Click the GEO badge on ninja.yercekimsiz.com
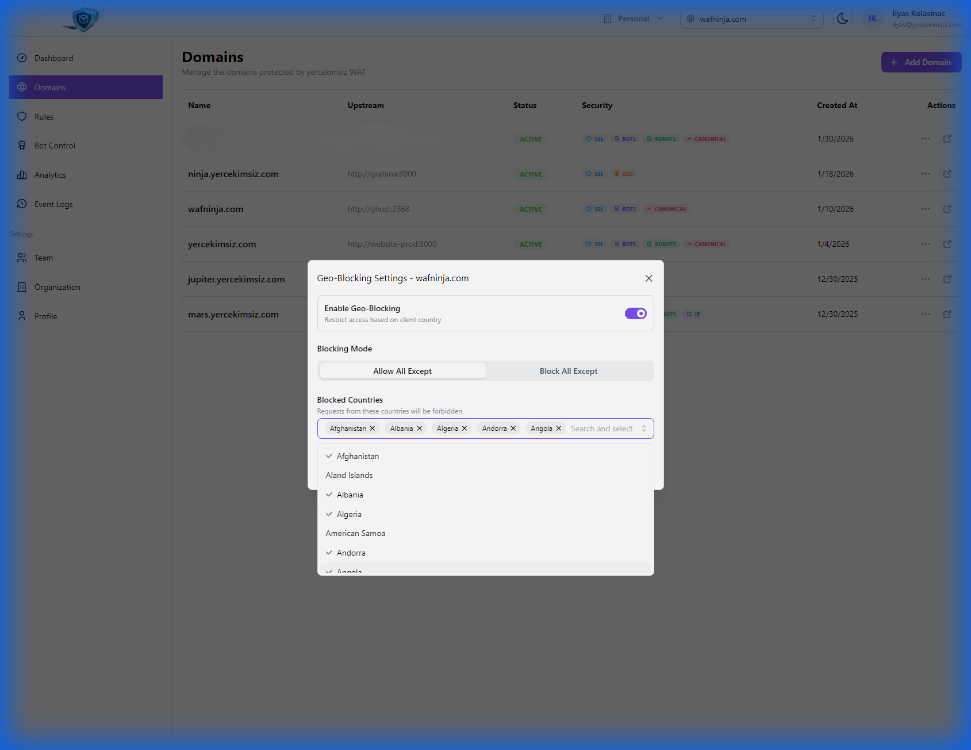The height and width of the screenshot is (750, 971). click(x=624, y=174)
